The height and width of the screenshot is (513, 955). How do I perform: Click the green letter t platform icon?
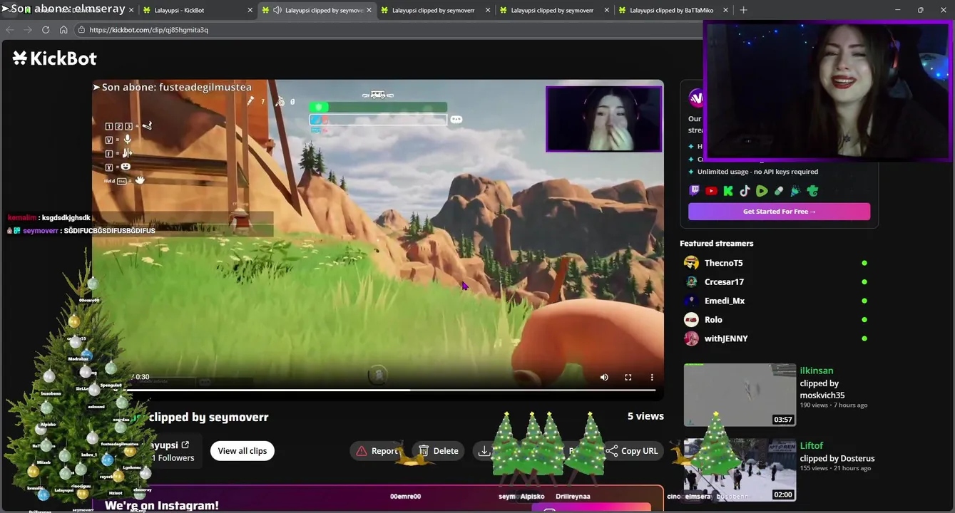click(812, 191)
